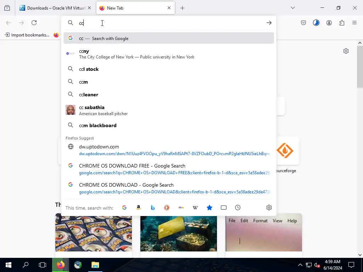Screen dimensions: 363x272
Task: Go forward with the forward arrow
Action: pyautogui.click(x=21, y=23)
